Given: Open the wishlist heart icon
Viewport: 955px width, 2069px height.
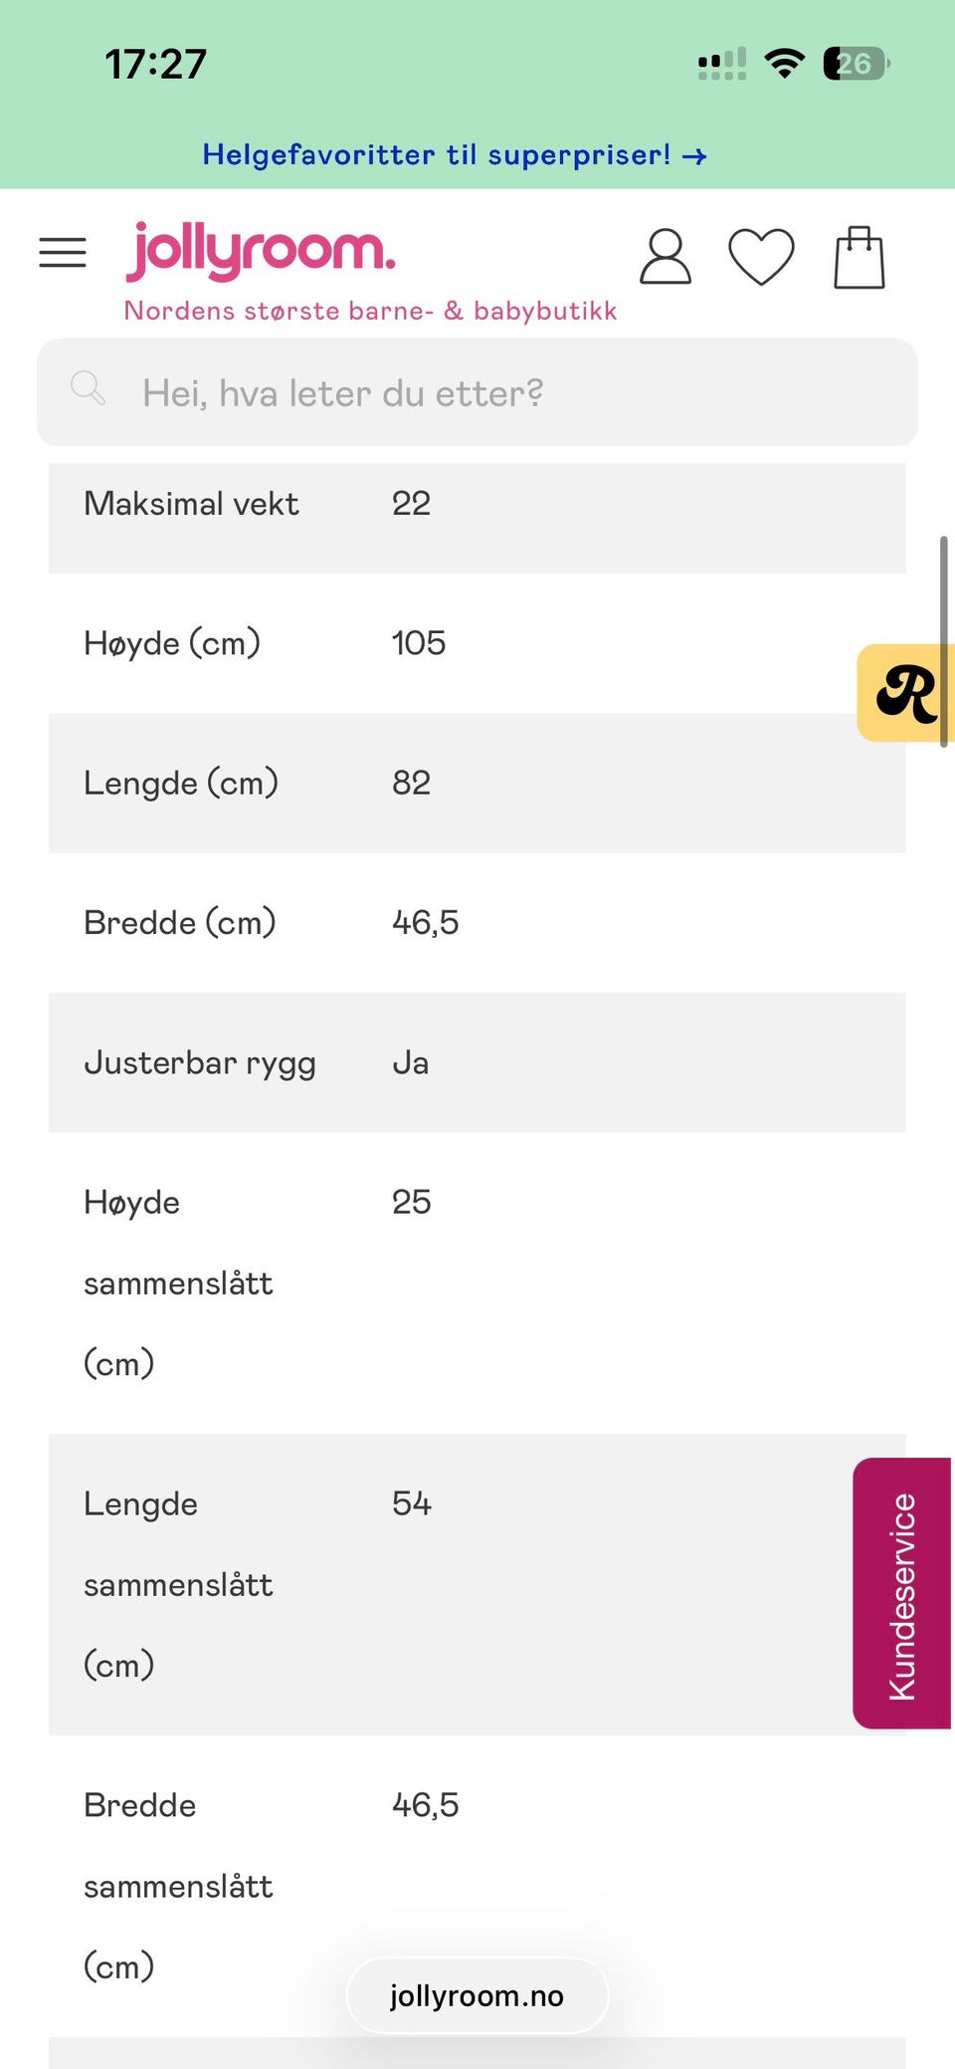Looking at the screenshot, I should (761, 257).
